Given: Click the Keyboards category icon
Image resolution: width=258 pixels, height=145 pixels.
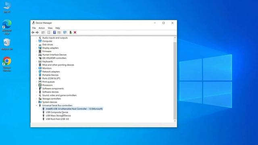Looking at the screenshot, I should tap(40, 62).
